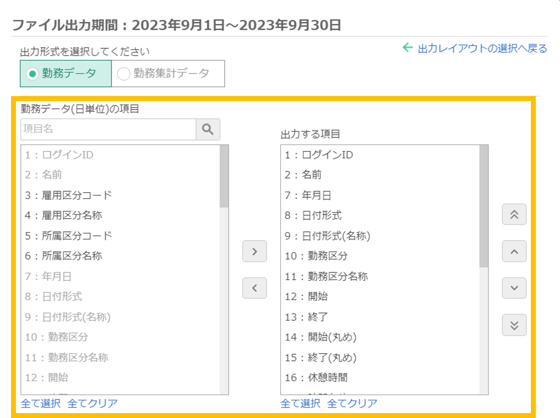Image resolution: width=560 pixels, height=418 pixels.
Task: Click 全てクリア under the output list
Action: tap(352, 403)
